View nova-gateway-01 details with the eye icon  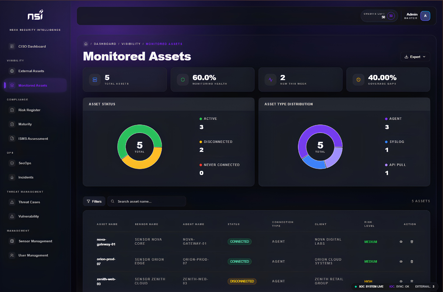pos(401,242)
